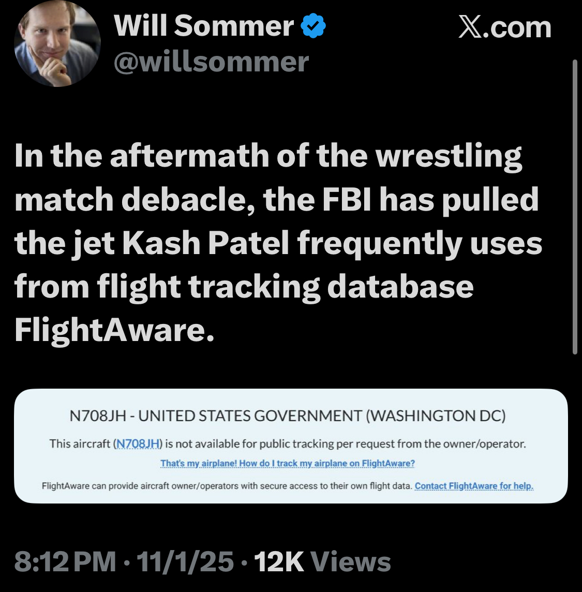Click the 11/1/25 post date
The height and width of the screenshot is (592, 582).
tap(185, 561)
